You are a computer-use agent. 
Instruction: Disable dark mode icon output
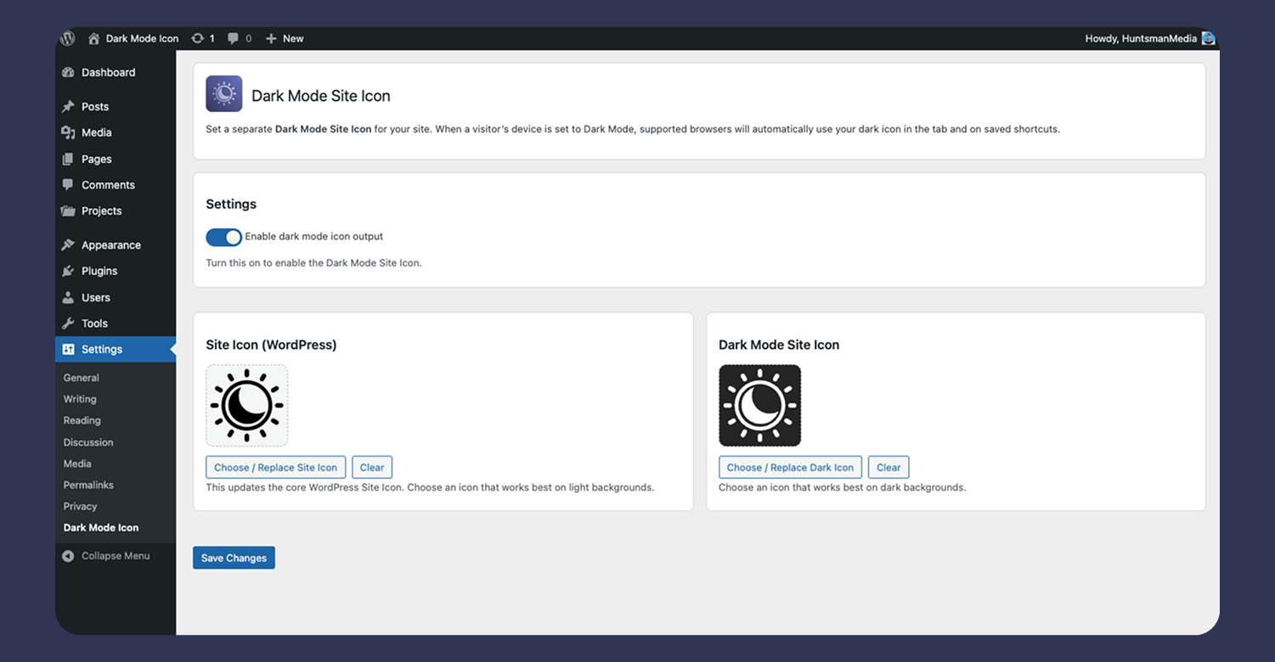click(223, 237)
